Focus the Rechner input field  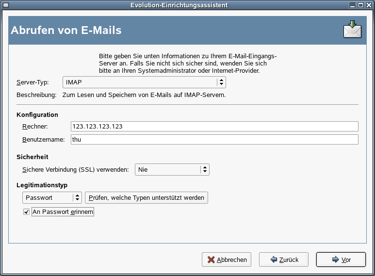pyautogui.click(x=214, y=126)
